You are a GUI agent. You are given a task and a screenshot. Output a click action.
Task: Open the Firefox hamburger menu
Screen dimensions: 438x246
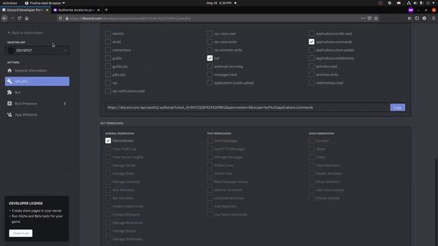[x=433, y=18]
